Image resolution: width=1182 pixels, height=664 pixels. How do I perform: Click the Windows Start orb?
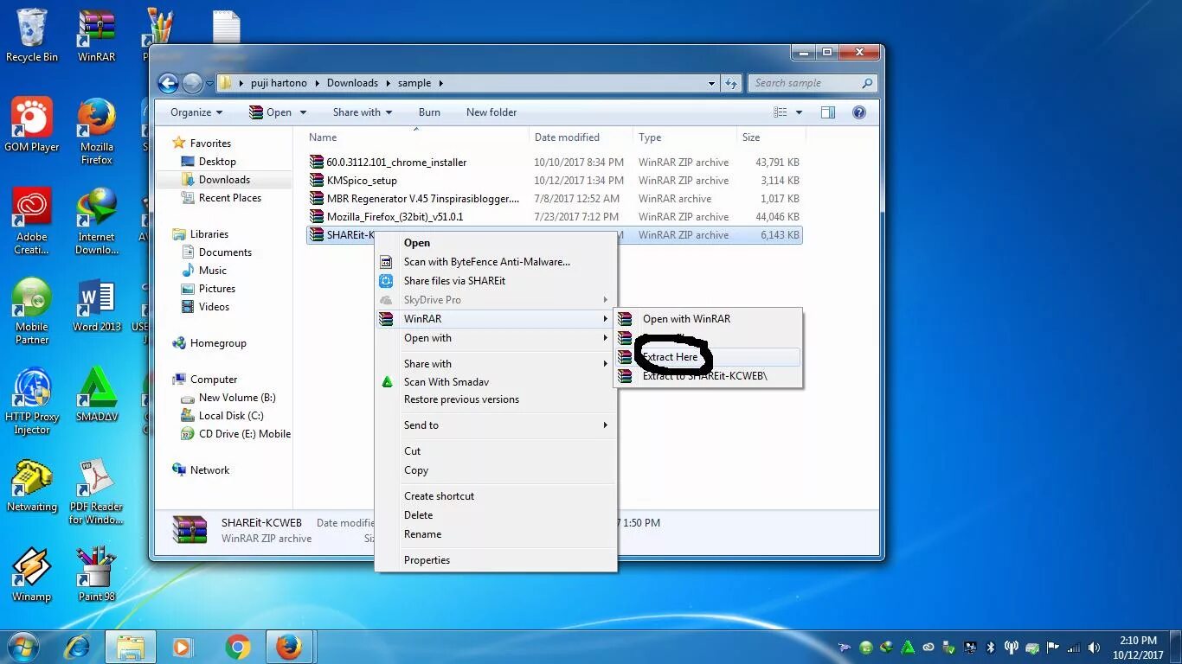coord(23,646)
